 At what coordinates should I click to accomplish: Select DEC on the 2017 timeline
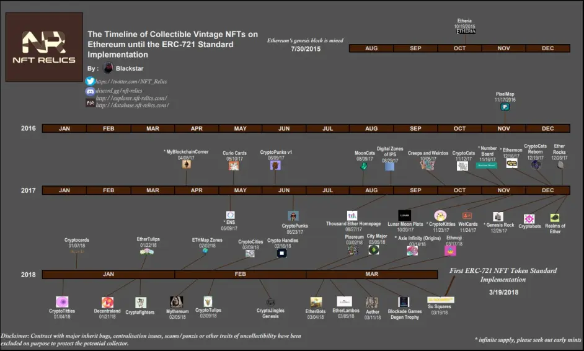[x=547, y=190]
